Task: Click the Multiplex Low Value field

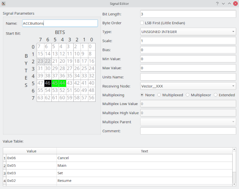Action: [x=188, y=104]
